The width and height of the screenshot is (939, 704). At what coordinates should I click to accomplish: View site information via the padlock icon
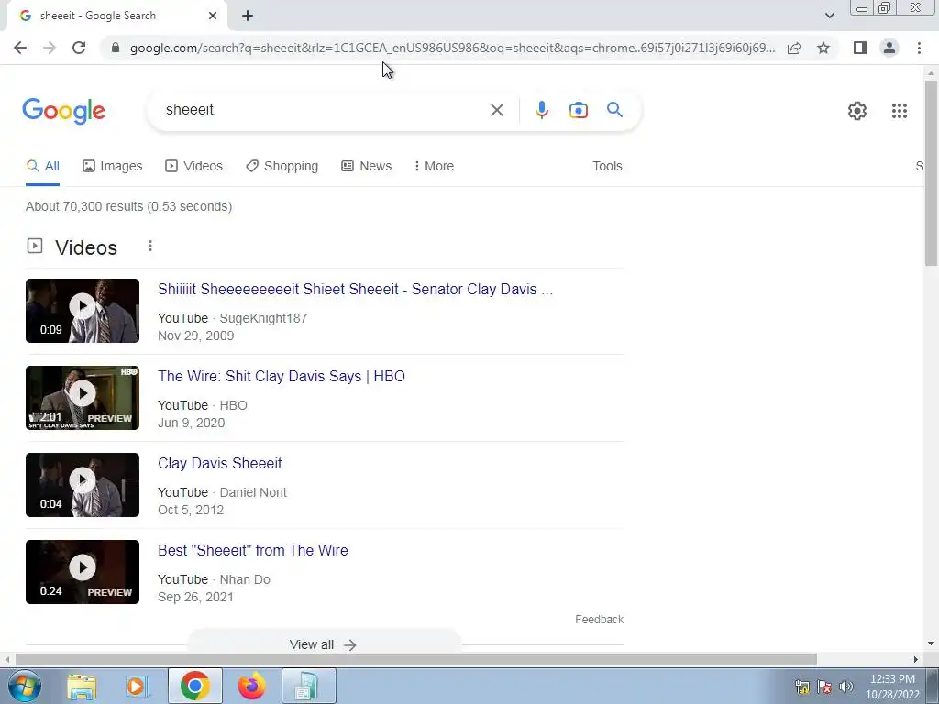click(x=116, y=48)
